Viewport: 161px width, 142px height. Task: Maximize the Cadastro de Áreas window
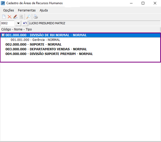point(143,3)
